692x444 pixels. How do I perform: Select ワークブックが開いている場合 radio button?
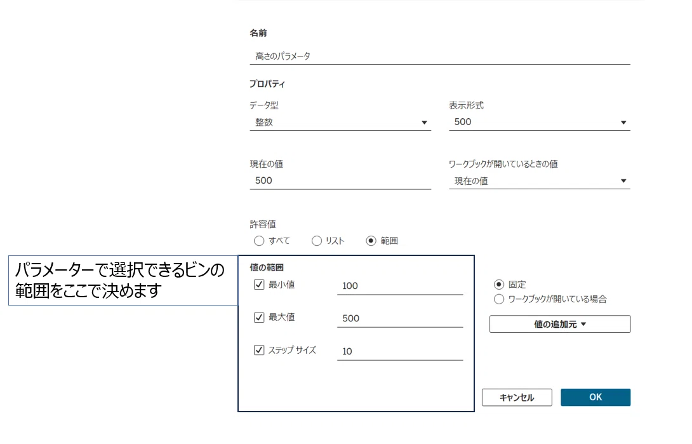tap(499, 299)
